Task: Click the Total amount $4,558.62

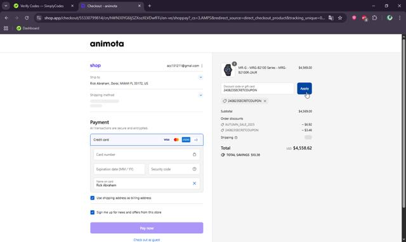Action: point(302,148)
